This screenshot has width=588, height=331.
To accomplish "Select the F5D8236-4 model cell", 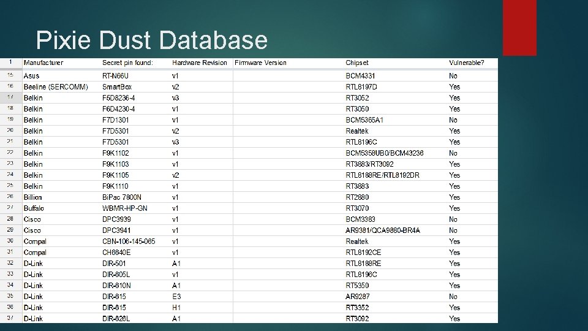I will tap(118, 98).
